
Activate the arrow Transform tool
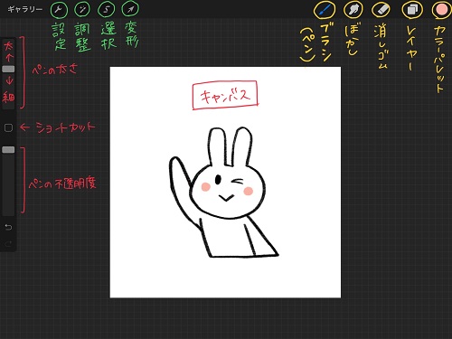(130, 10)
